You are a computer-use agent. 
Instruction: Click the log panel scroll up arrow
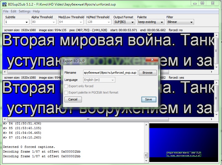(146, 125)
